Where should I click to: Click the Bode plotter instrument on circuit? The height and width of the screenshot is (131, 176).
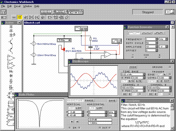click(x=81, y=29)
